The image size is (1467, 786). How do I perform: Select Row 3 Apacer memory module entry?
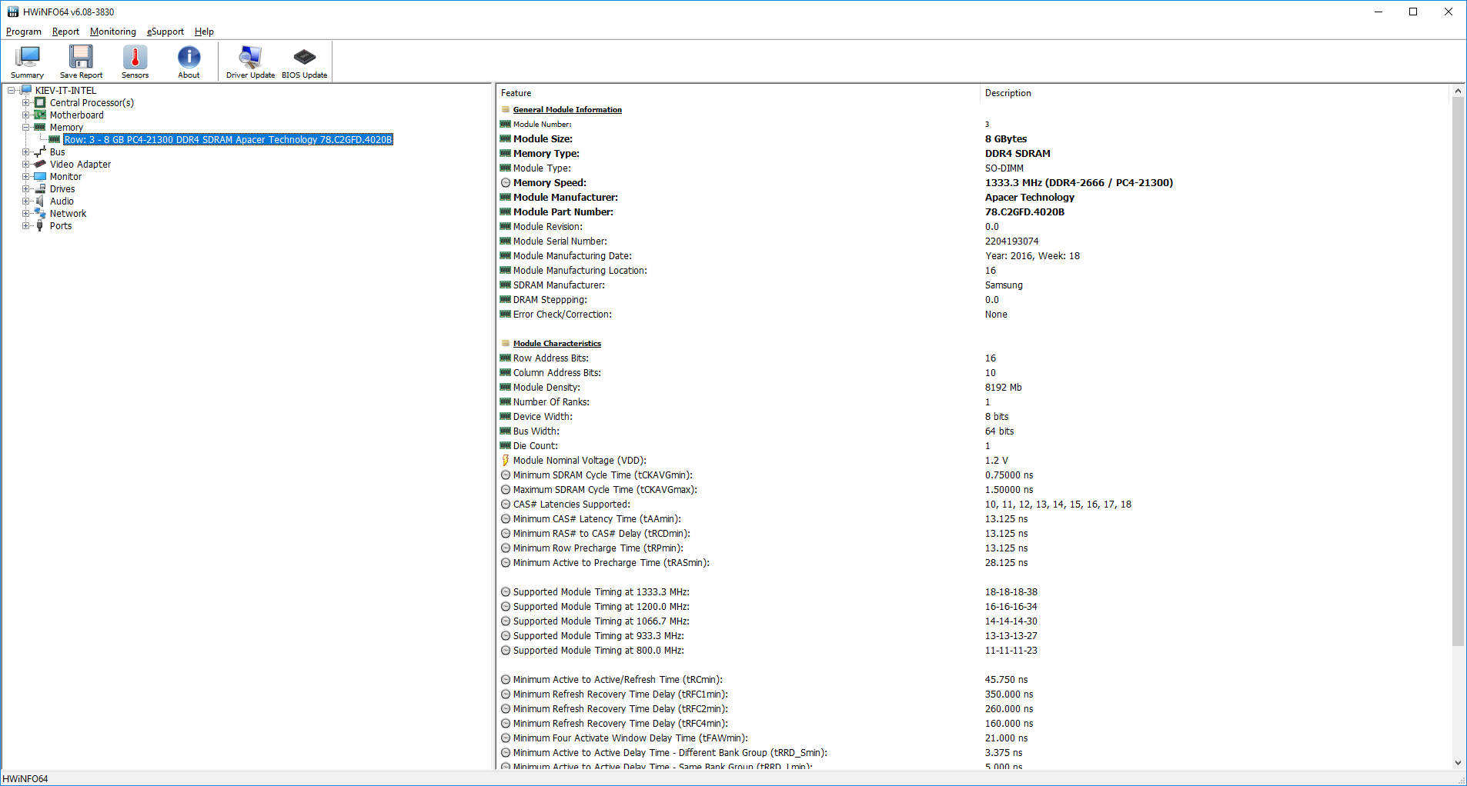[228, 139]
